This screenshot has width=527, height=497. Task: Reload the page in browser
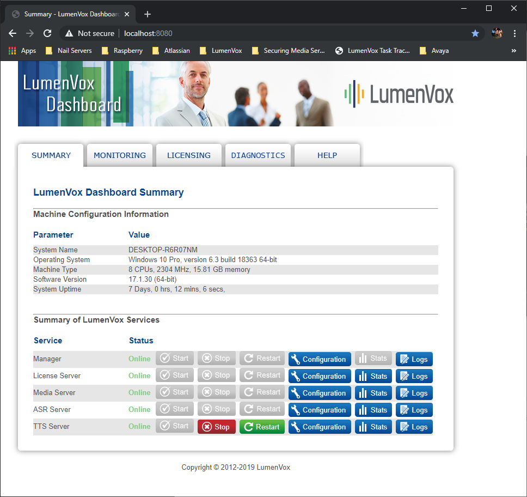click(47, 33)
